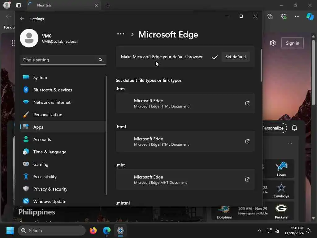Open Accounts settings category

[x=63, y=139]
